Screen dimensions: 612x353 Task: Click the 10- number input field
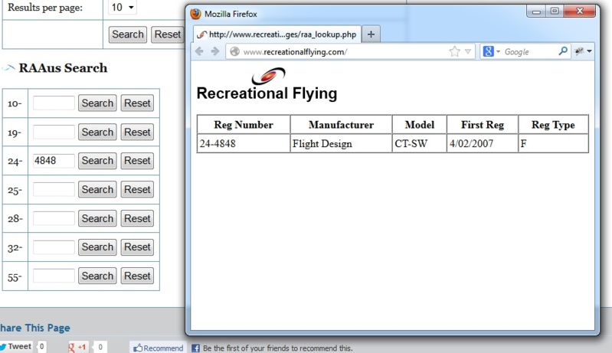54,103
